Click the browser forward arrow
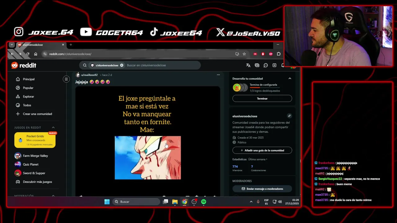Image resolution: width=397 pixels, height=223 pixels. (20, 54)
